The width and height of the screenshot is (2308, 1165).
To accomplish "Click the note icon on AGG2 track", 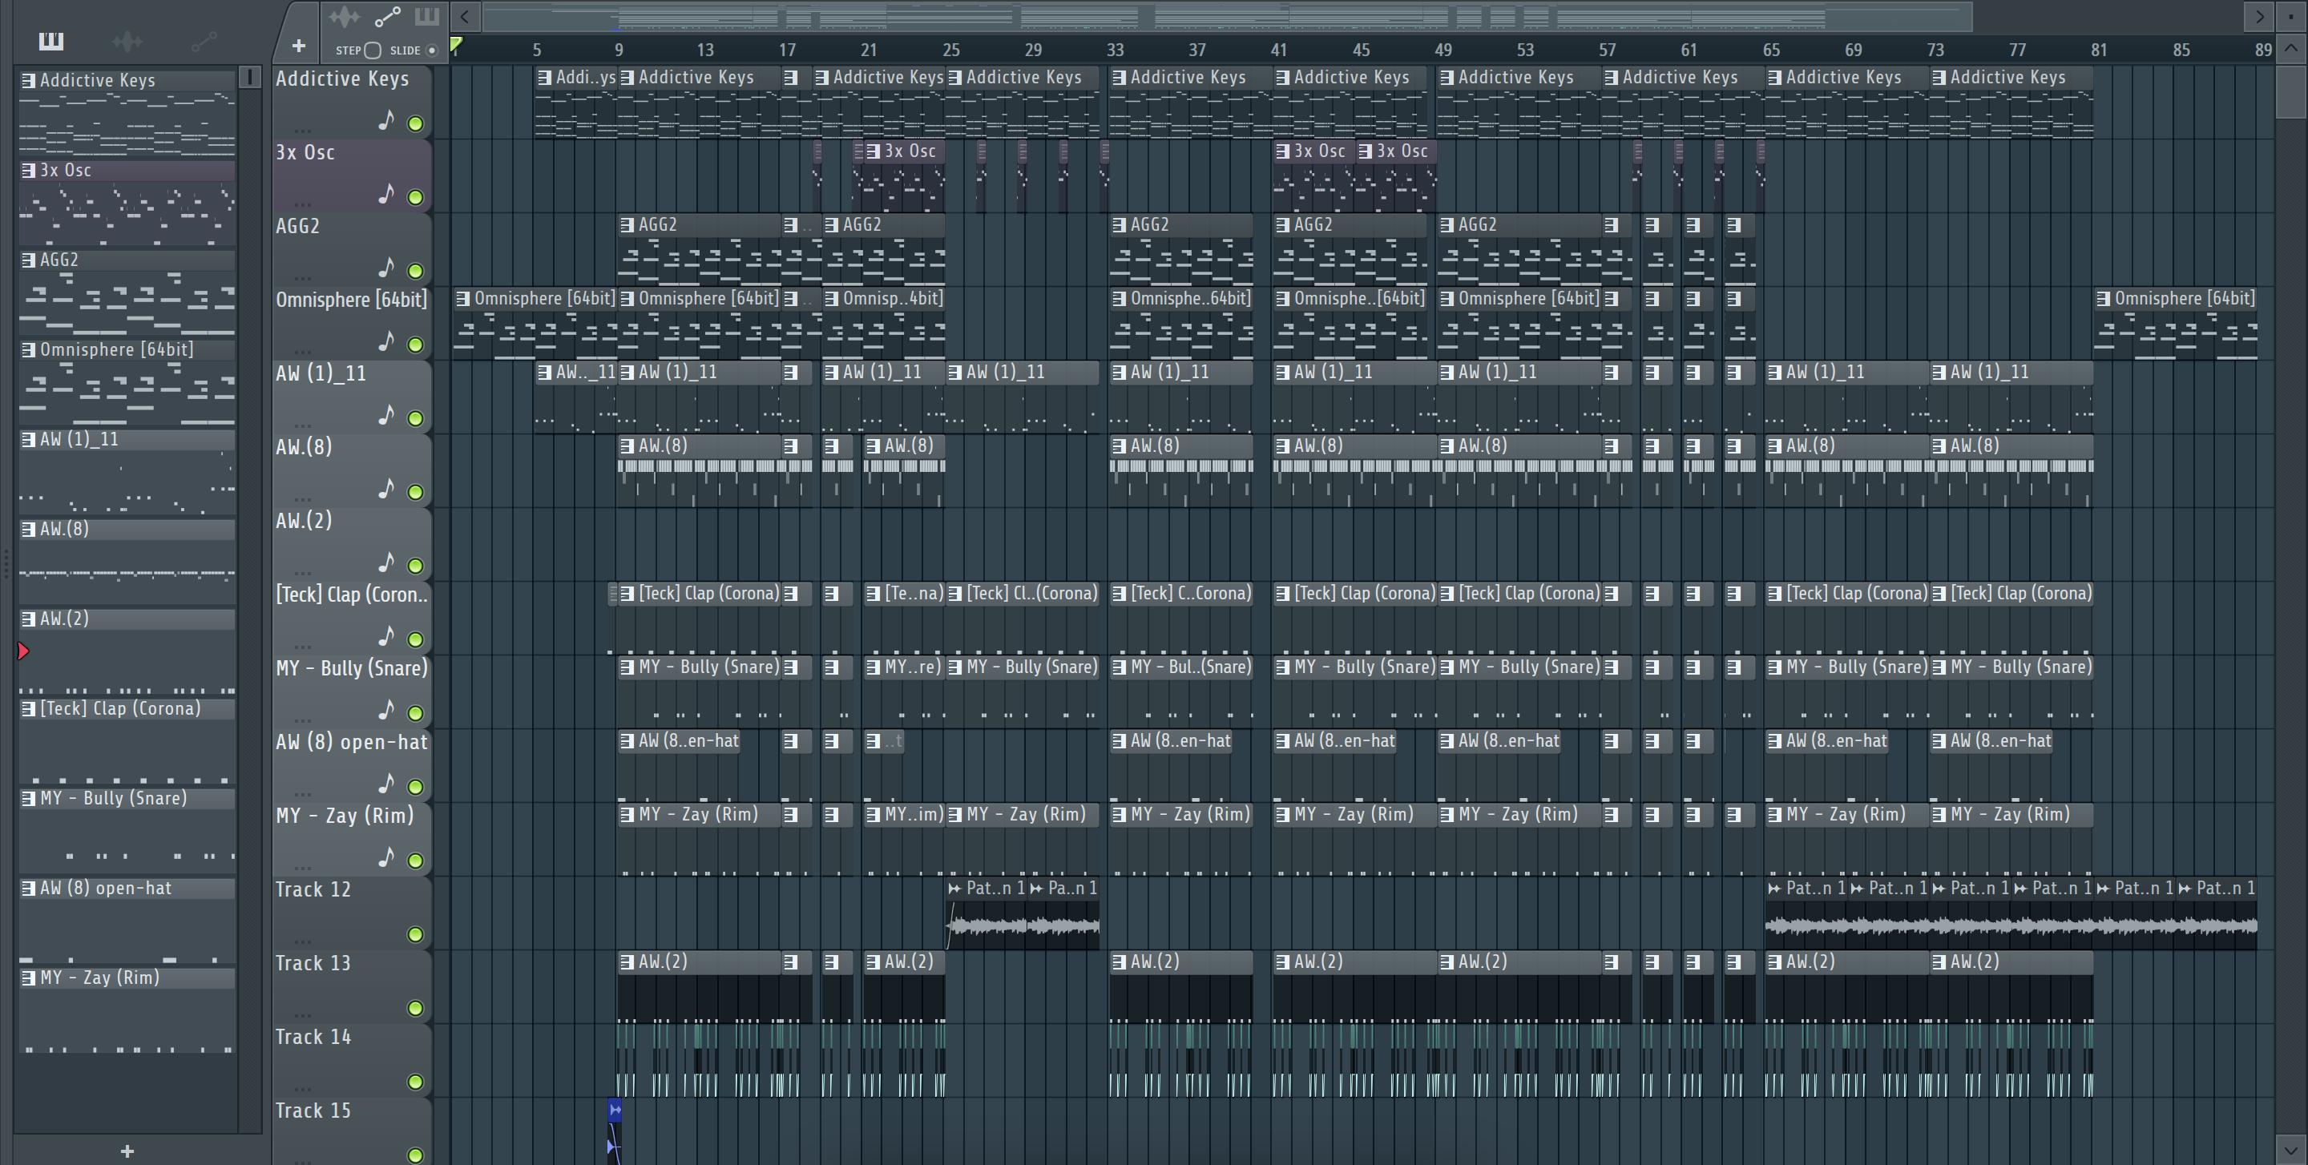I will pyautogui.click(x=386, y=267).
